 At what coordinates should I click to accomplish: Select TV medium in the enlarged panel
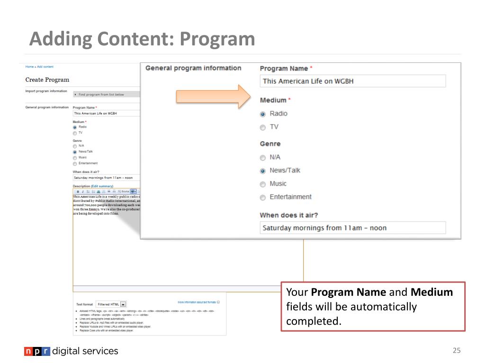[x=262, y=128]
